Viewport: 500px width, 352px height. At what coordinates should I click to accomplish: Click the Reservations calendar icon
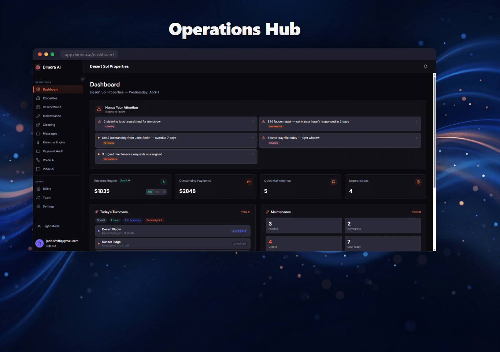coord(38,107)
